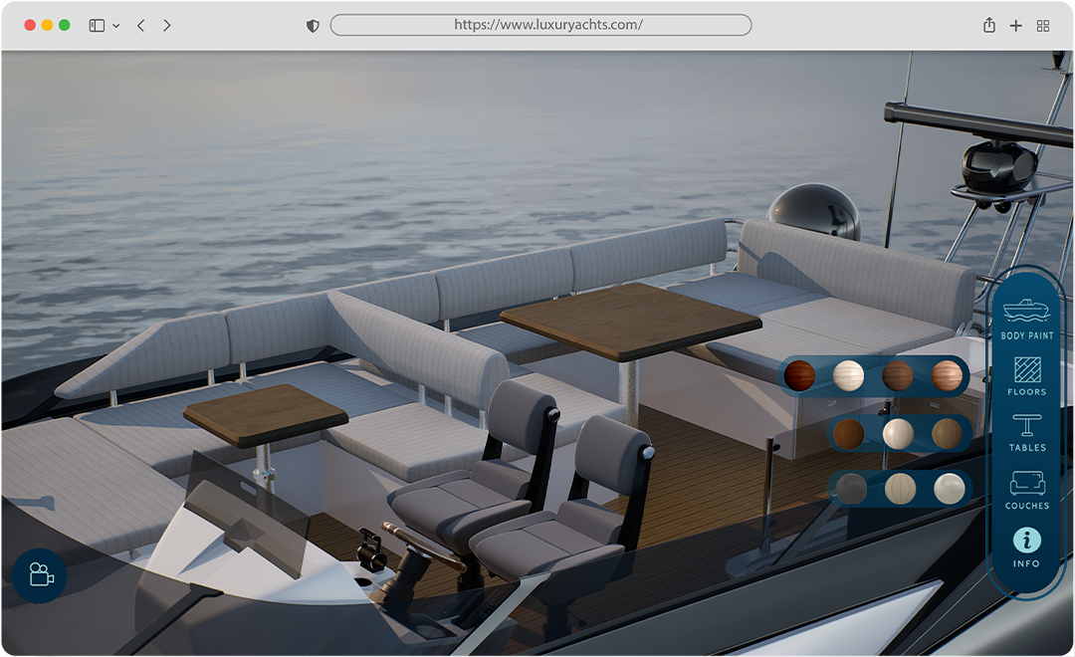Image resolution: width=1075 pixels, height=657 pixels.
Task: Click the luxuryachts.com address bar
Action: click(540, 25)
